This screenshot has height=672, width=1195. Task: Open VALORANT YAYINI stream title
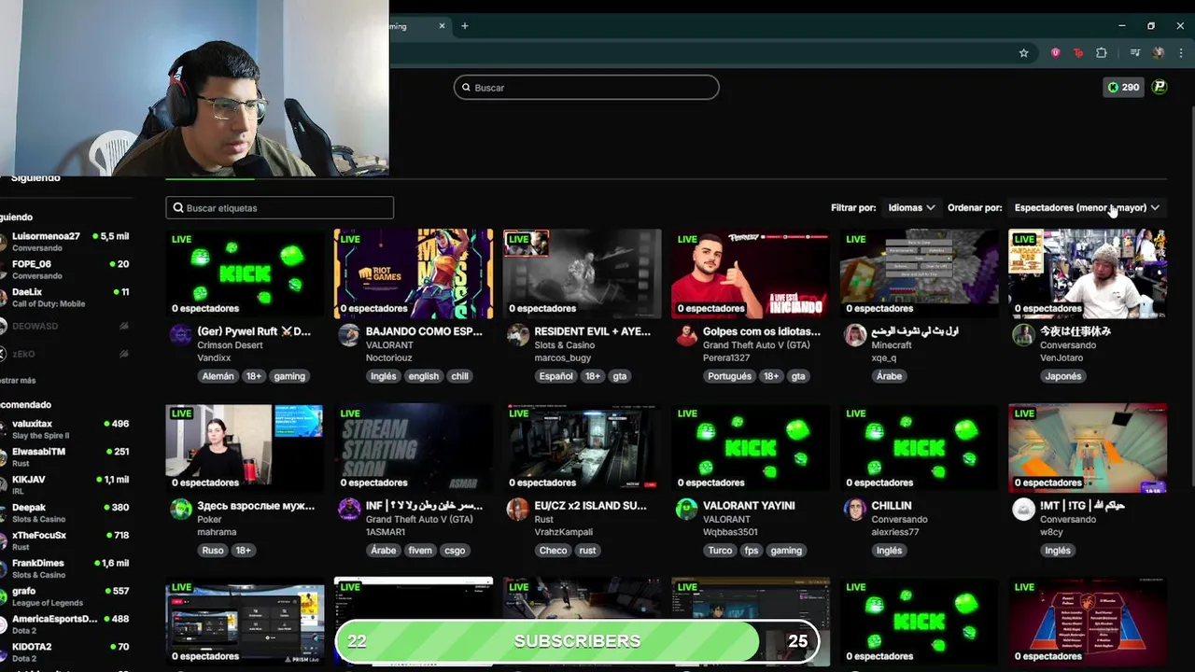click(749, 506)
